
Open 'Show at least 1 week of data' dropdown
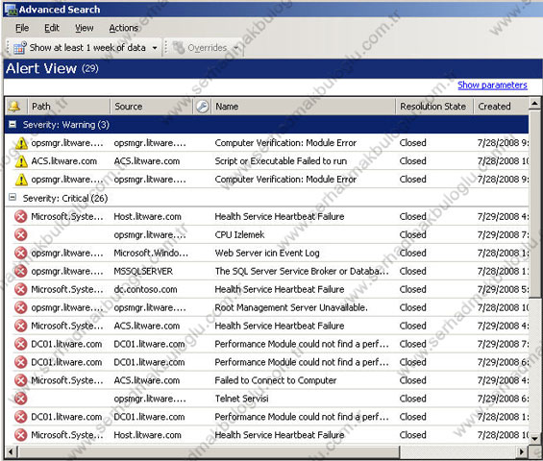coord(155,48)
